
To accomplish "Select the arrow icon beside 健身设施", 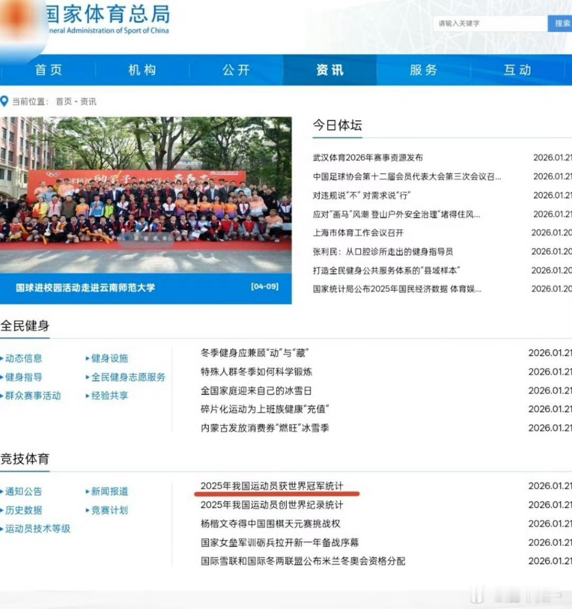I will [x=87, y=358].
